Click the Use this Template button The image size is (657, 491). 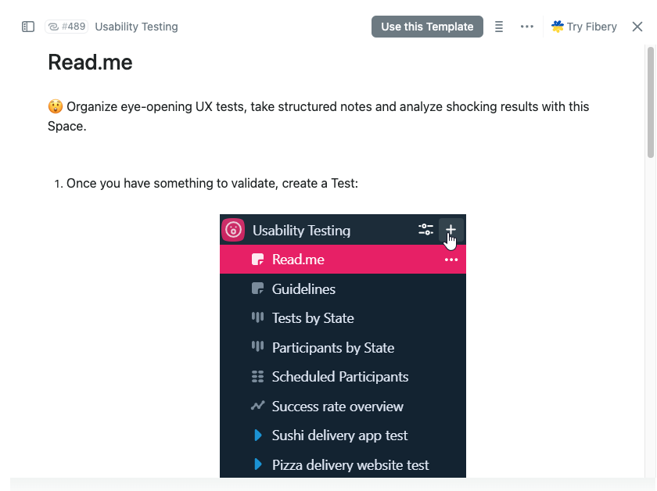click(x=427, y=26)
